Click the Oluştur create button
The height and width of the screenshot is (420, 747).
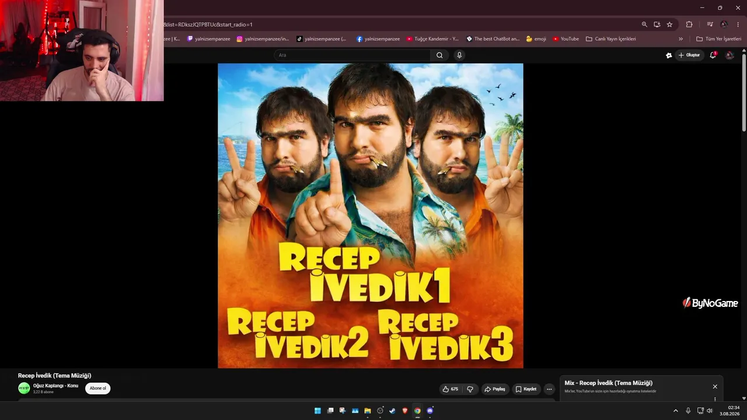pos(689,55)
